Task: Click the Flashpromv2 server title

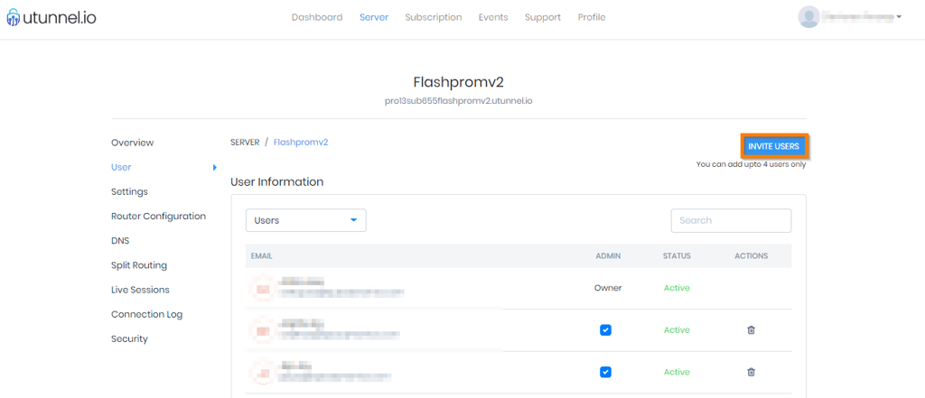Action: (458, 82)
